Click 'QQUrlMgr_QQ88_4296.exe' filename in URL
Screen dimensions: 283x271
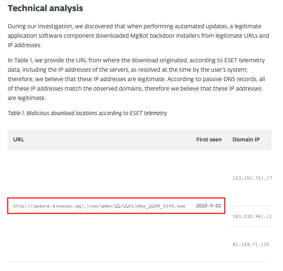154,206
